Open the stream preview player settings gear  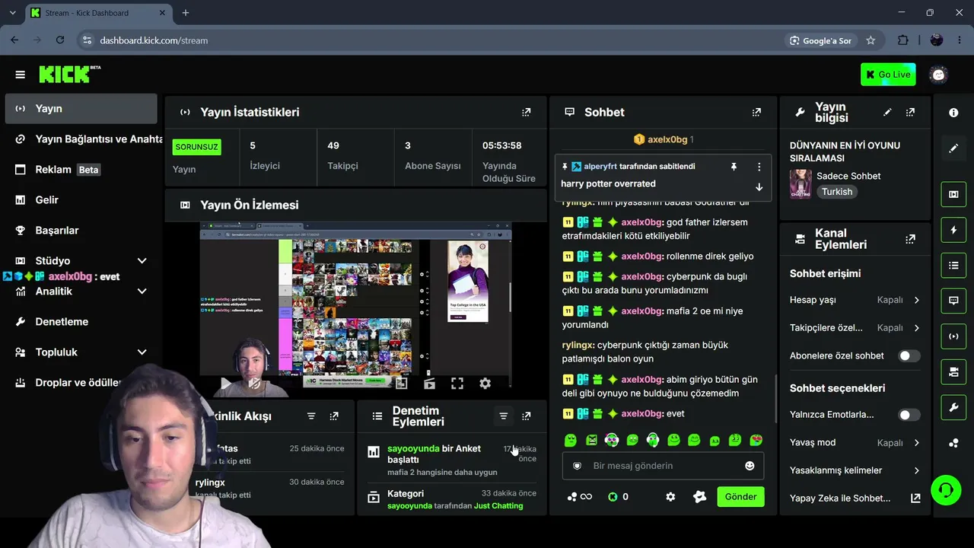485,384
